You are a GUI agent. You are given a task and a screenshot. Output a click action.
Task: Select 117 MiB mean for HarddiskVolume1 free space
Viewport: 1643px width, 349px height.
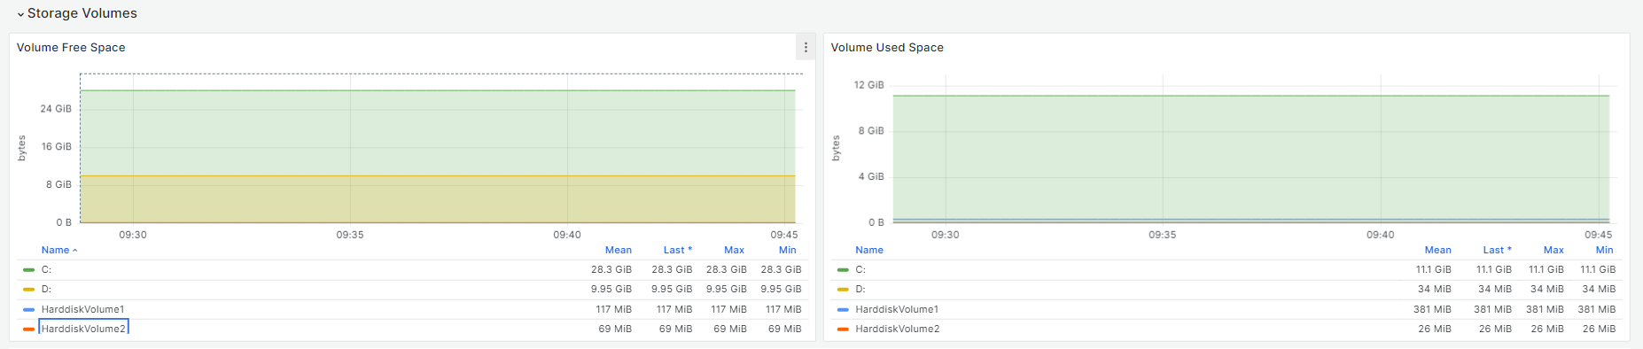pos(614,309)
